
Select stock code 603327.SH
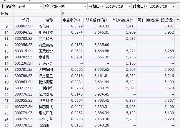point(24,107)
